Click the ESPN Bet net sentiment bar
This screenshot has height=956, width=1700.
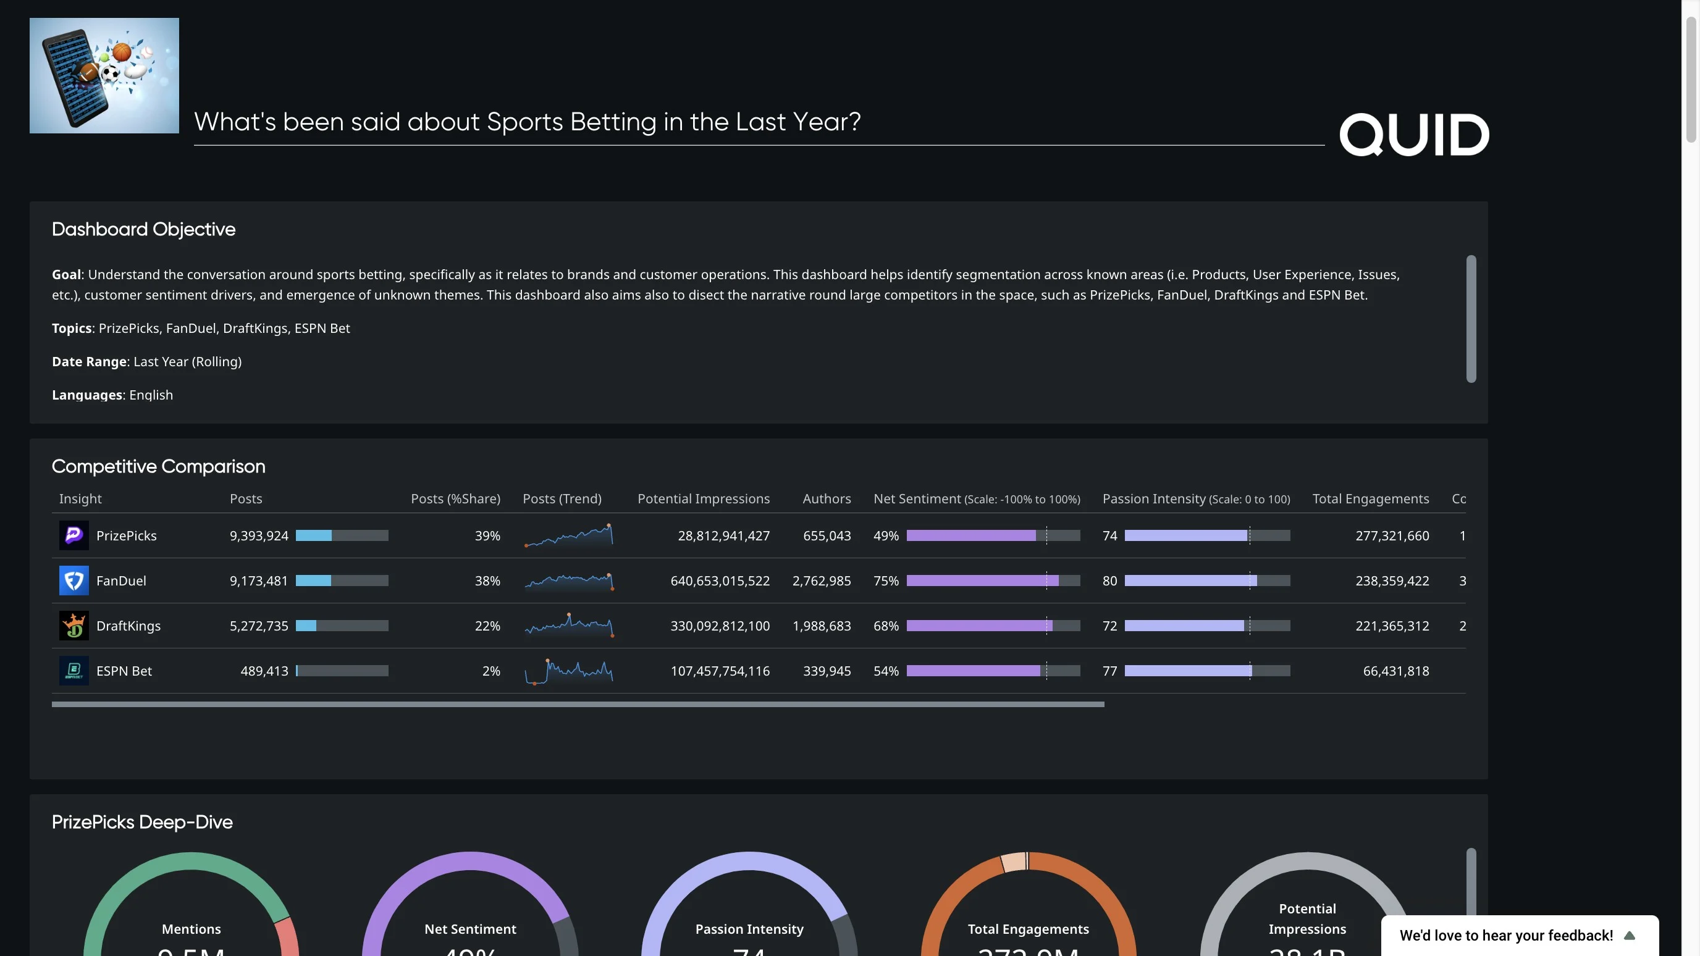(x=993, y=670)
